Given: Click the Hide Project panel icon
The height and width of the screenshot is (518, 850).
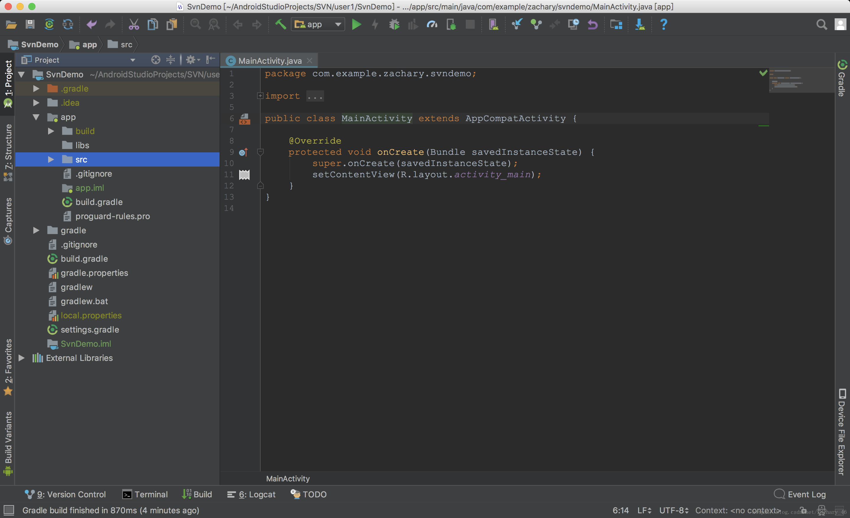Looking at the screenshot, I should tap(210, 60).
